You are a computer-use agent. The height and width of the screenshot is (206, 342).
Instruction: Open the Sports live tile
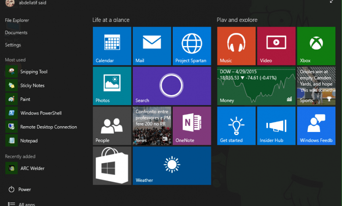[316, 86]
